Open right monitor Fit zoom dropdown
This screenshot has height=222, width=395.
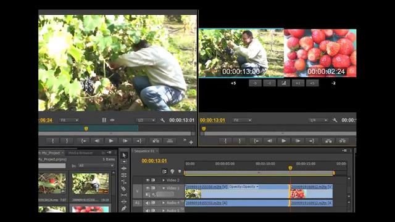(x=242, y=120)
